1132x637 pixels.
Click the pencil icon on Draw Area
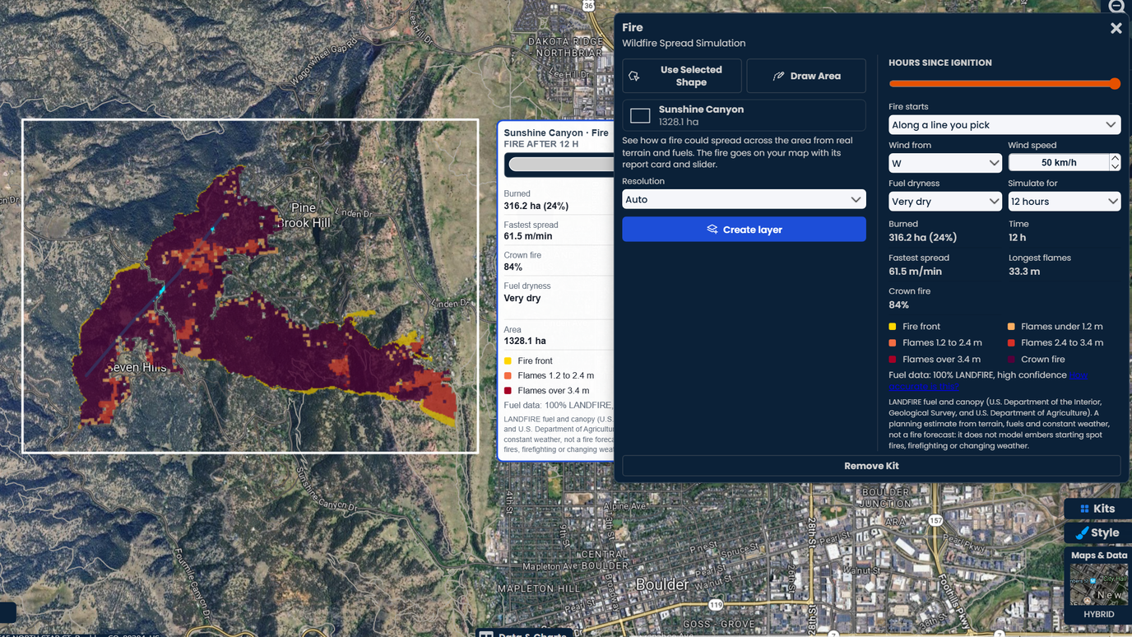pos(778,76)
